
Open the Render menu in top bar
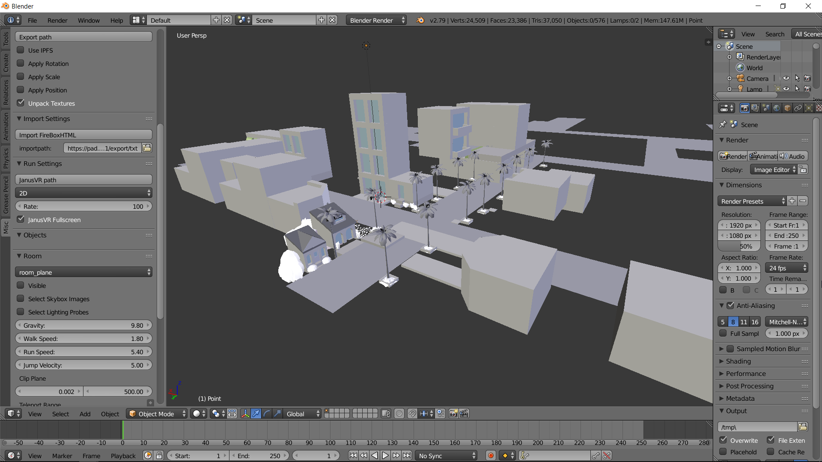57,21
